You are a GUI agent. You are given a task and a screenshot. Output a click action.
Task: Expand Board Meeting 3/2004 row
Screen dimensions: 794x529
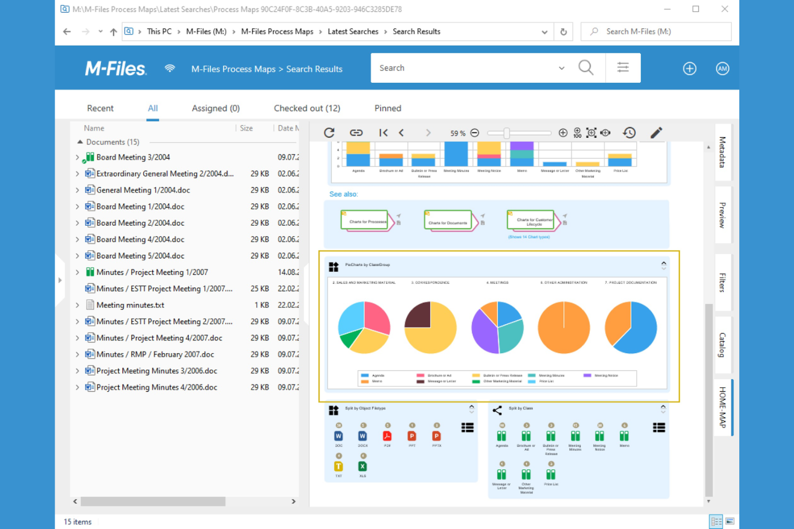point(77,158)
